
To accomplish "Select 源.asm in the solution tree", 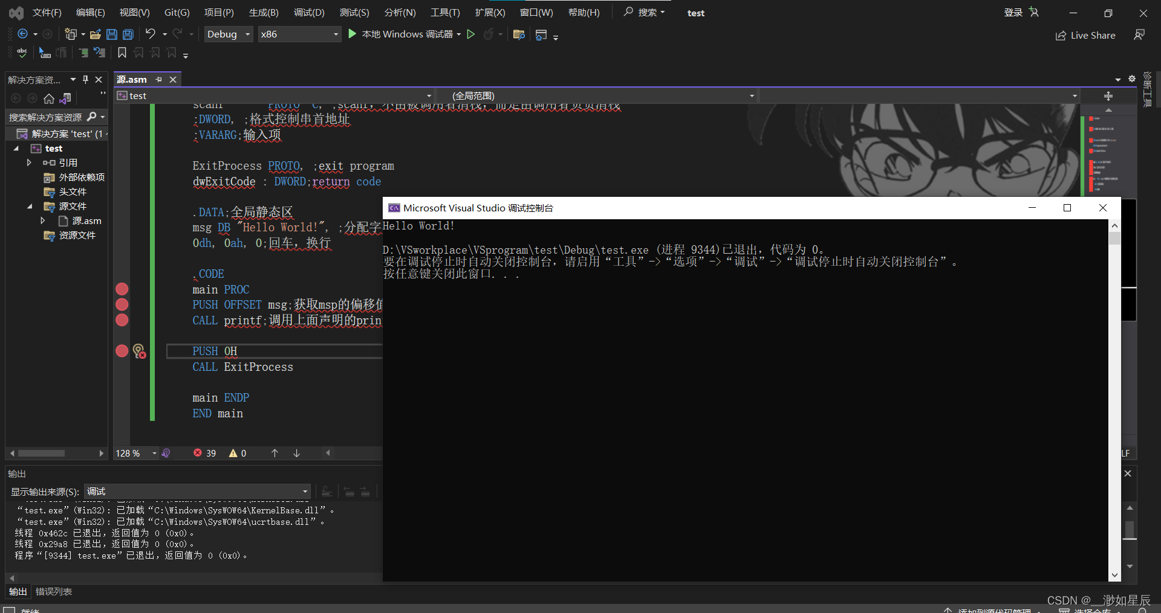I will pyautogui.click(x=87, y=220).
